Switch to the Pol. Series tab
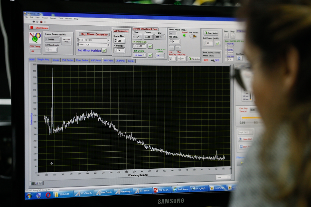The height and width of the screenshot is (207, 311). 68,60
